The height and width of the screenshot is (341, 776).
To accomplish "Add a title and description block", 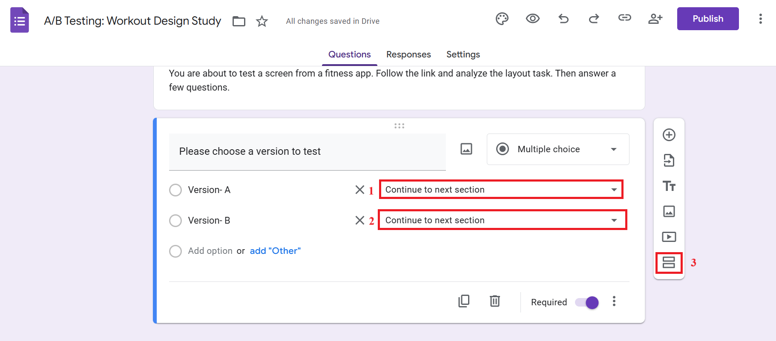I will 669,186.
